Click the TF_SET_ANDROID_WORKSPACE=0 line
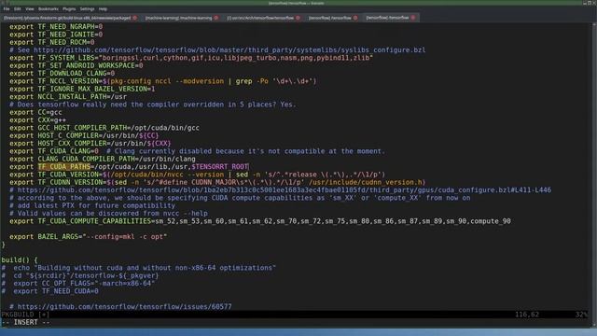 (76, 65)
